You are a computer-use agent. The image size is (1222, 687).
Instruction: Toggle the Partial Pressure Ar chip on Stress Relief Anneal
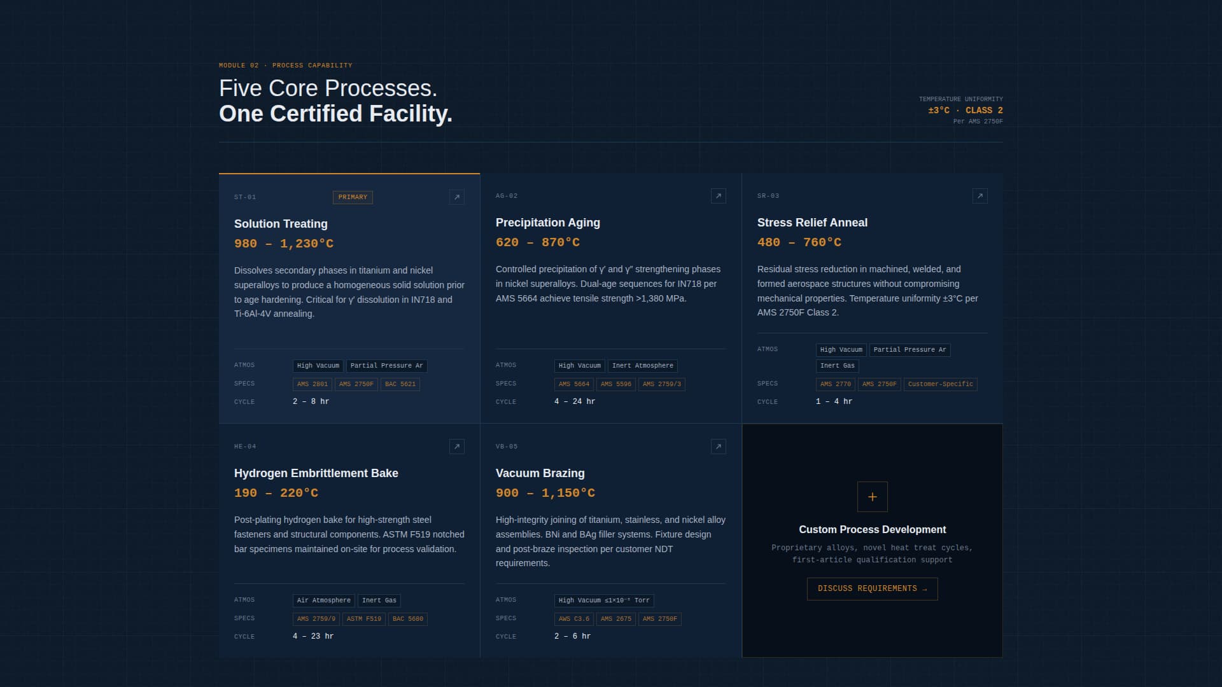(909, 349)
